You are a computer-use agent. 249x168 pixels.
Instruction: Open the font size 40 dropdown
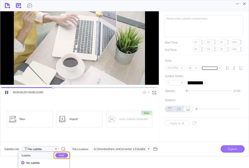pos(192,68)
